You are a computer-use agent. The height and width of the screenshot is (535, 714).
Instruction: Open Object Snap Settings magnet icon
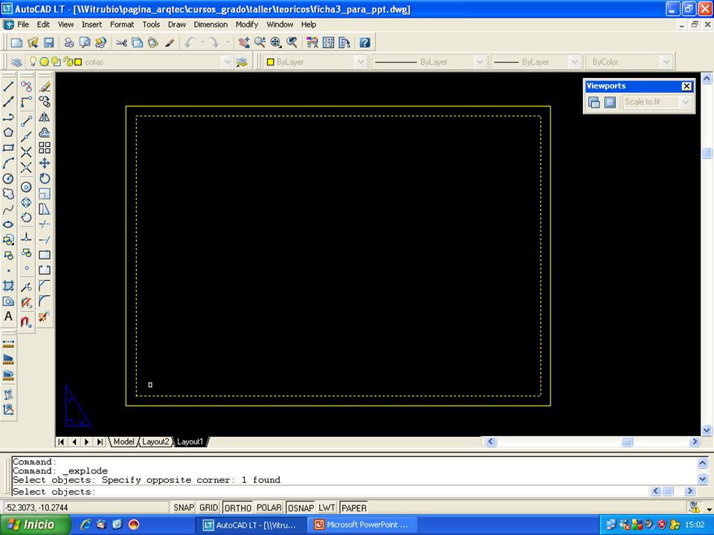[x=27, y=322]
